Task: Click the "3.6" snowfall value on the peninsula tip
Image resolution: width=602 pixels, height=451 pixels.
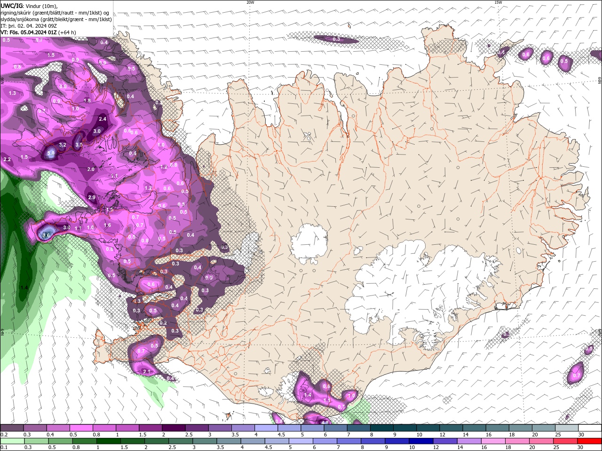Action: pos(46,235)
